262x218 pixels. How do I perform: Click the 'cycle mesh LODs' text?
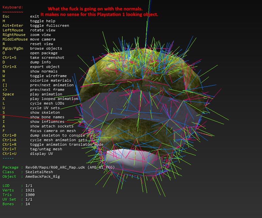[x=47, y=103]
